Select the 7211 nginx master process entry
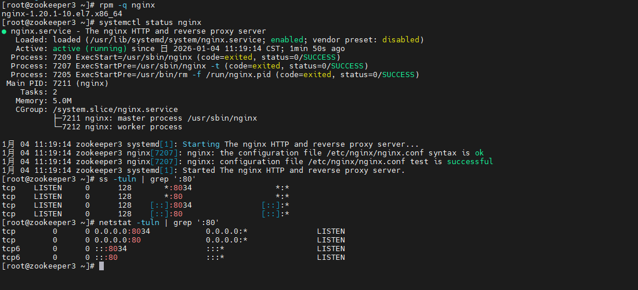The width and height of the screenshot is (638, 290). [x=155, y=118]
